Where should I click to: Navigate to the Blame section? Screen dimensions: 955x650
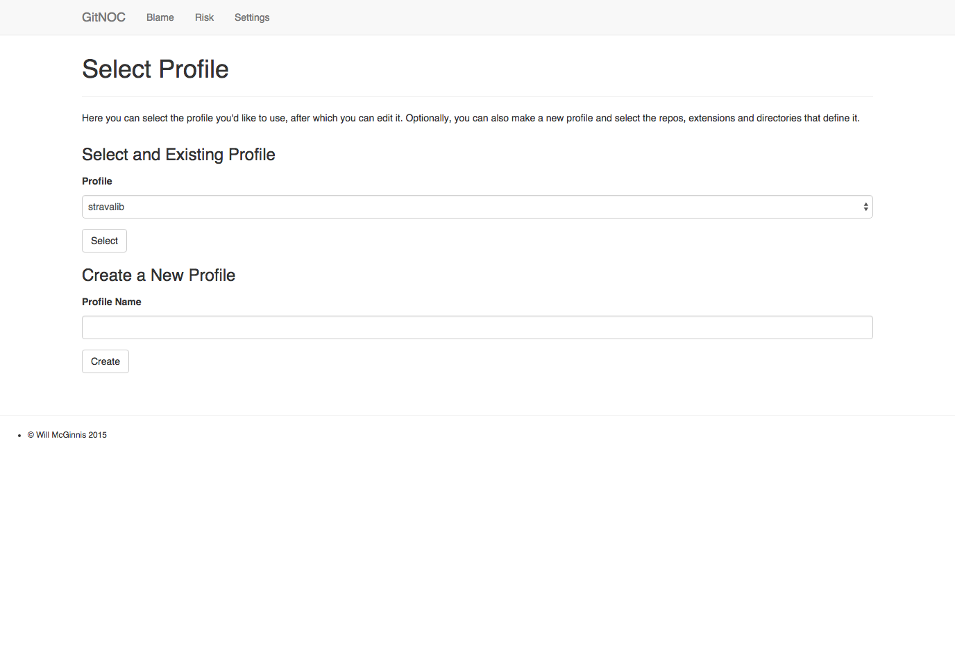coord(160,17)
